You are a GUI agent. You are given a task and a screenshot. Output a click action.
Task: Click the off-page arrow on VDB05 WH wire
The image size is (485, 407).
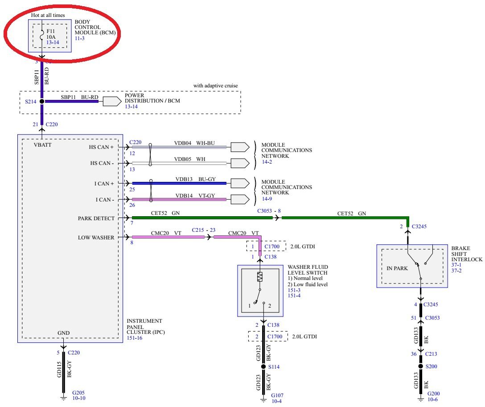pos(240,163)
